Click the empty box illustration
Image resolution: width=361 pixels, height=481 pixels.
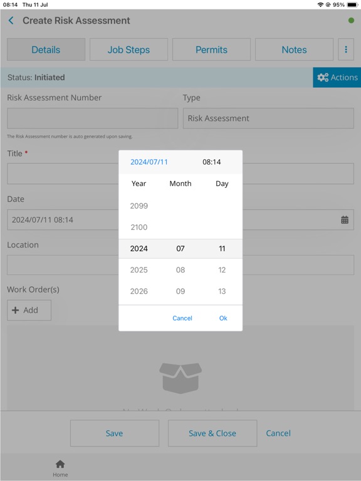180,378
